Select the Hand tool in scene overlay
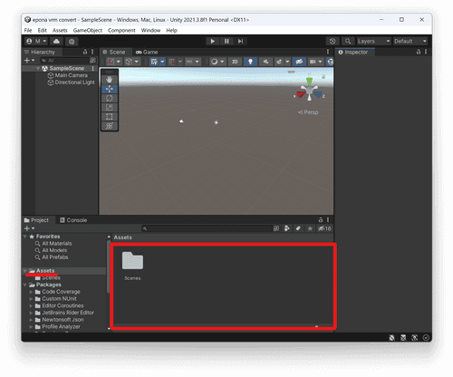Viewport: 453px width, 377px height. tap(110, 80)
